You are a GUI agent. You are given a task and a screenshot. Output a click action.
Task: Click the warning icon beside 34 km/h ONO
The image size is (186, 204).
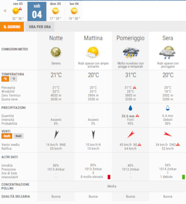coord(178,144)
